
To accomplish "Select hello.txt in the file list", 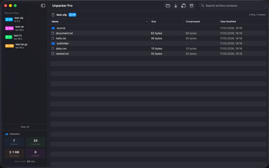I will pos(61,38).
